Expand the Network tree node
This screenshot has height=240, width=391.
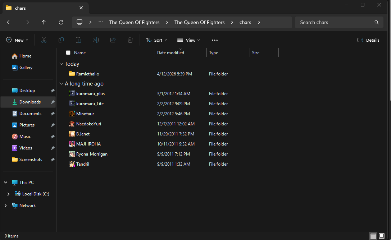tap(5, 206)
